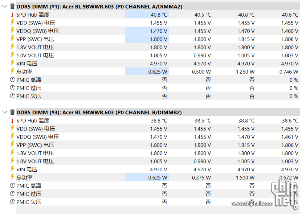Click lightning icon for DIMM [#1] 1.8V VOUT

click(x=12, y=47)
